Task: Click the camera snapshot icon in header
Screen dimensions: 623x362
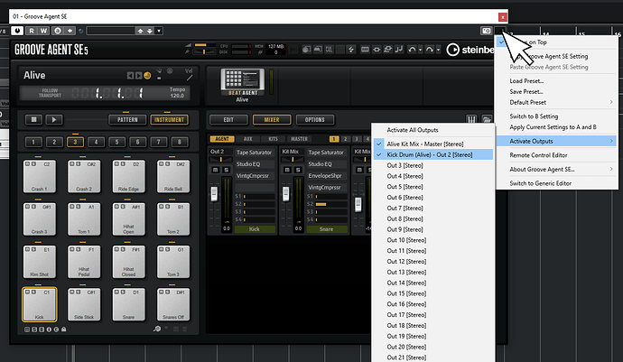Action: tap(487, 31)
